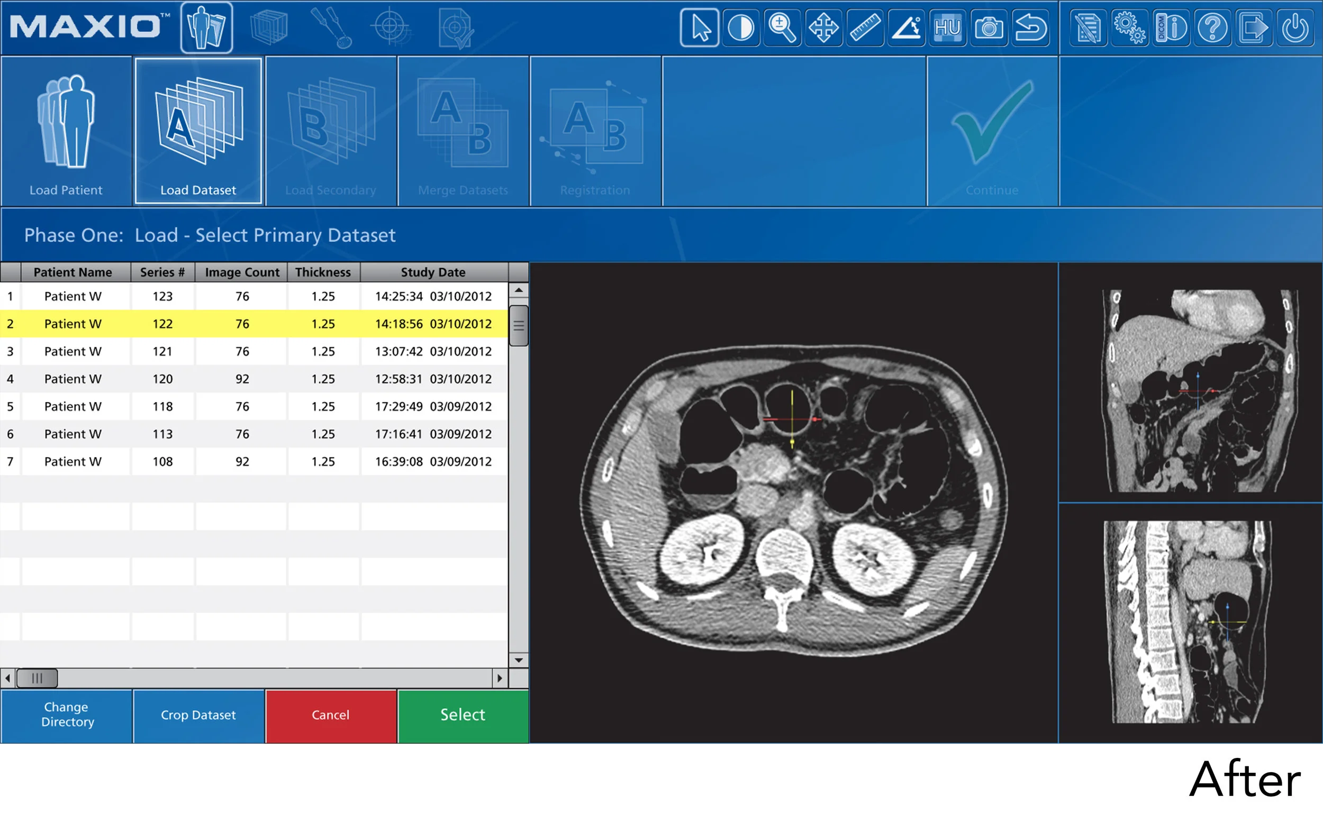
Task: Open the target crosshair phase icon
Action: coord(391,26)
